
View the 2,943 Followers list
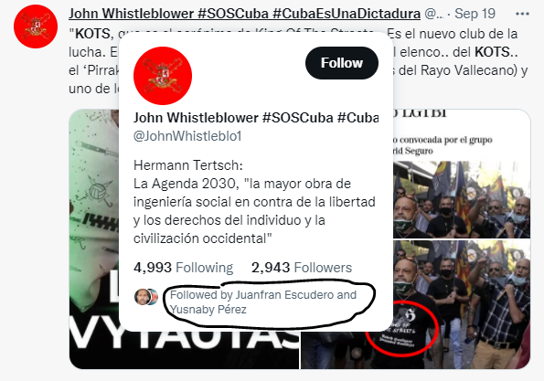coord(302,268)
